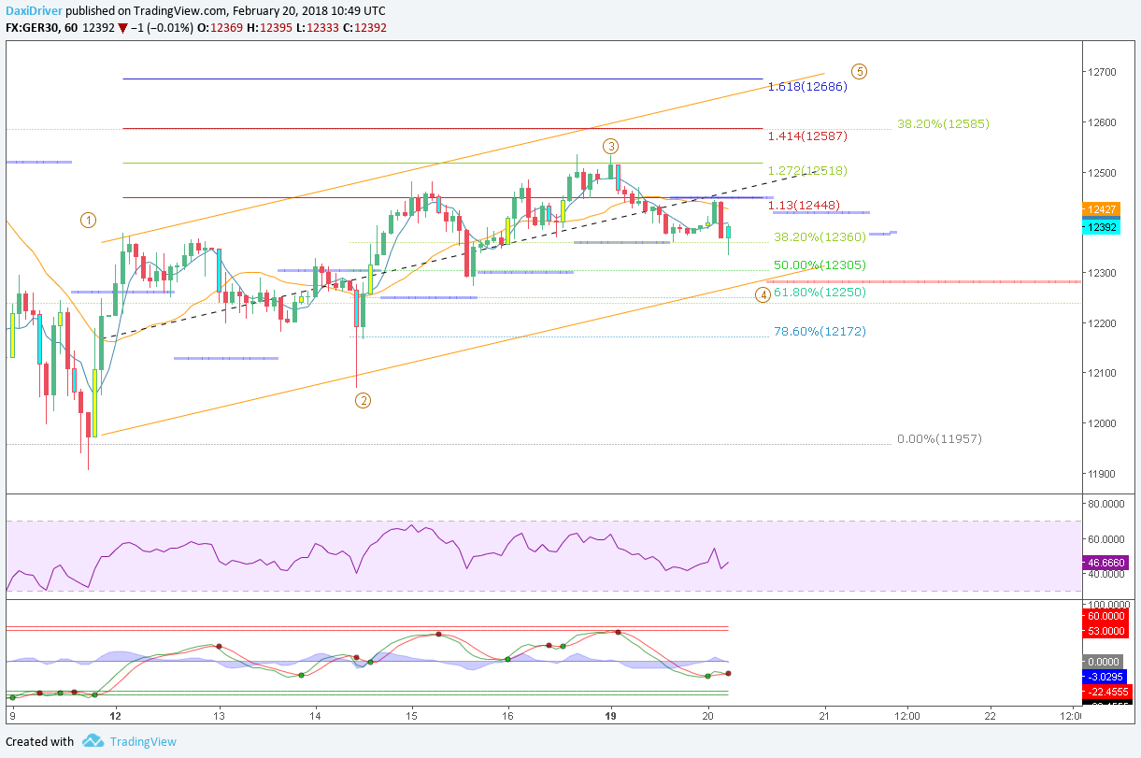Click the date 19 on time axis
The width and height of the screenshot is (1141, 758).
[x=611, y=717]
